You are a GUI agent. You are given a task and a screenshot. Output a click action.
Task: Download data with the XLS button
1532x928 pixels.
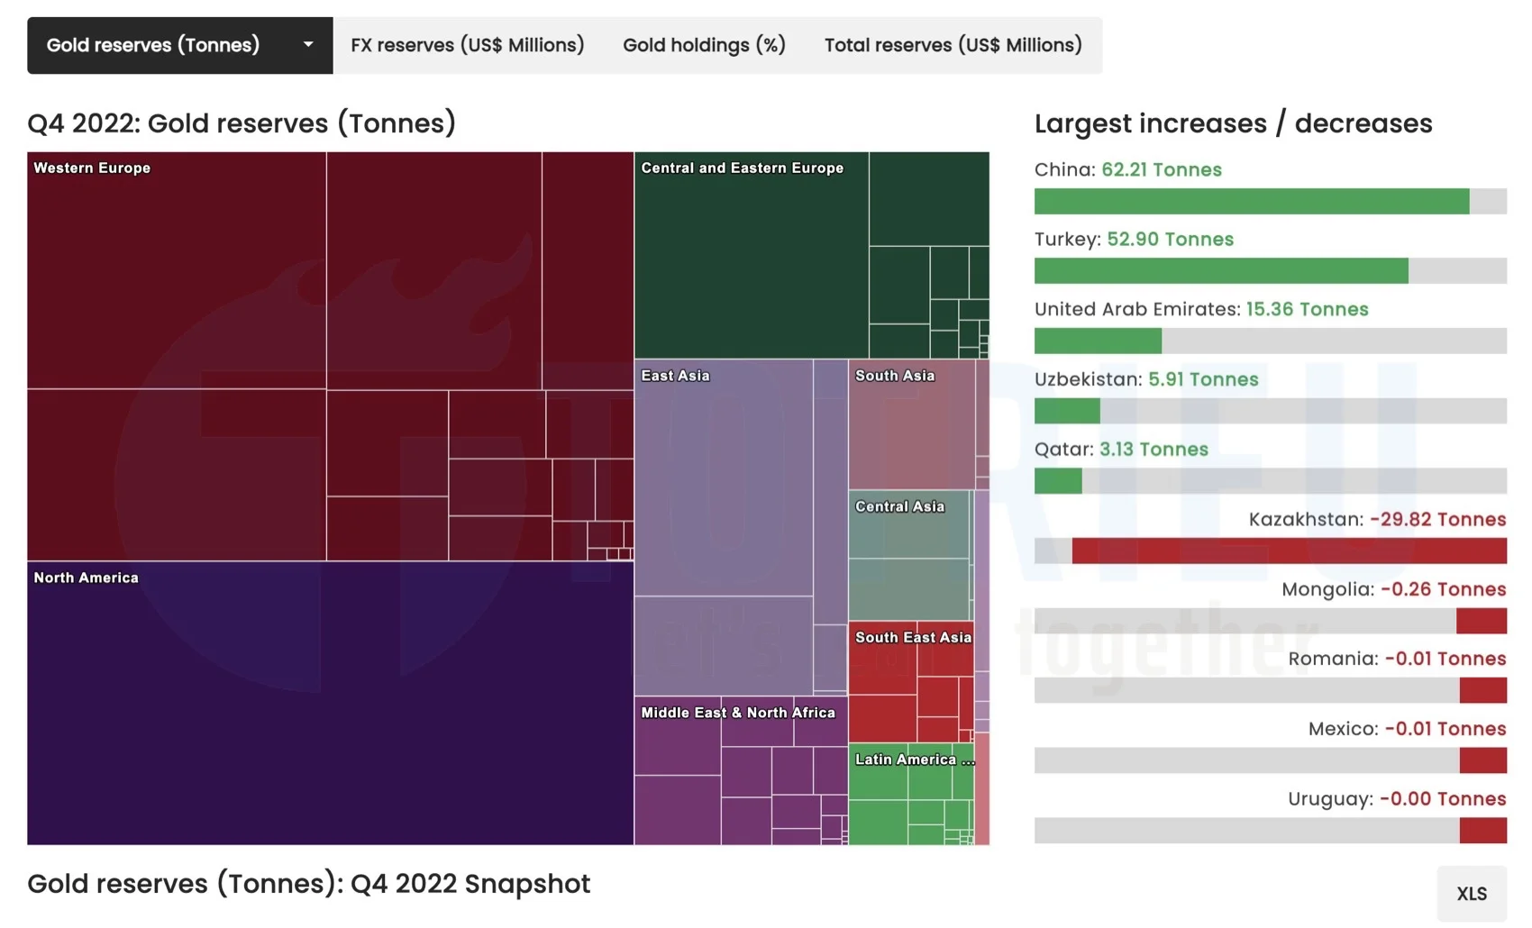1471,893
